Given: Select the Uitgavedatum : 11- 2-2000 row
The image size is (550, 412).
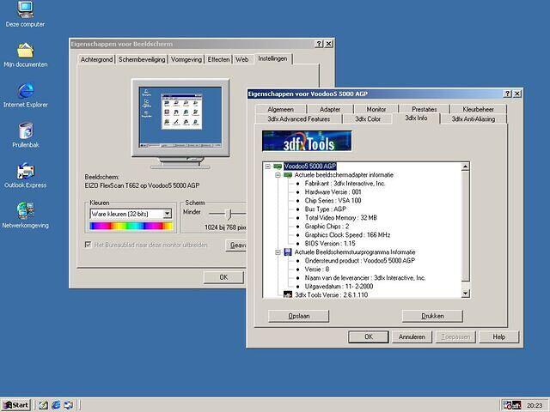Looking at the screenshot, I should pyautogui.click(x=339, y=286).
